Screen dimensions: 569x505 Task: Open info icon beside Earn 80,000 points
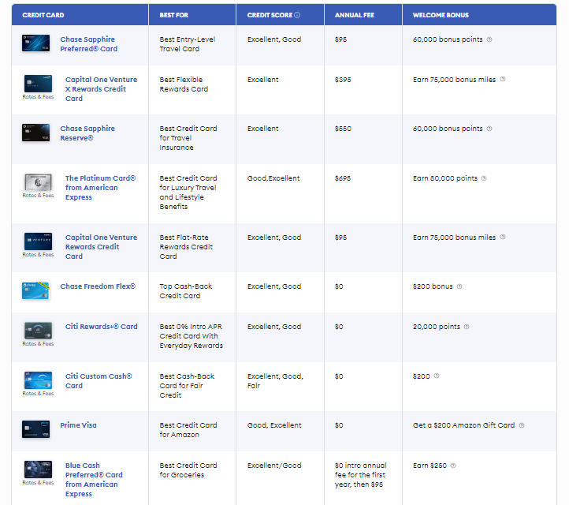coord(484,178)
